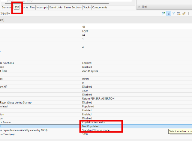Open the Interrupts tab
This screenshot has height=141, width=192.
click(x=42, y=7)
